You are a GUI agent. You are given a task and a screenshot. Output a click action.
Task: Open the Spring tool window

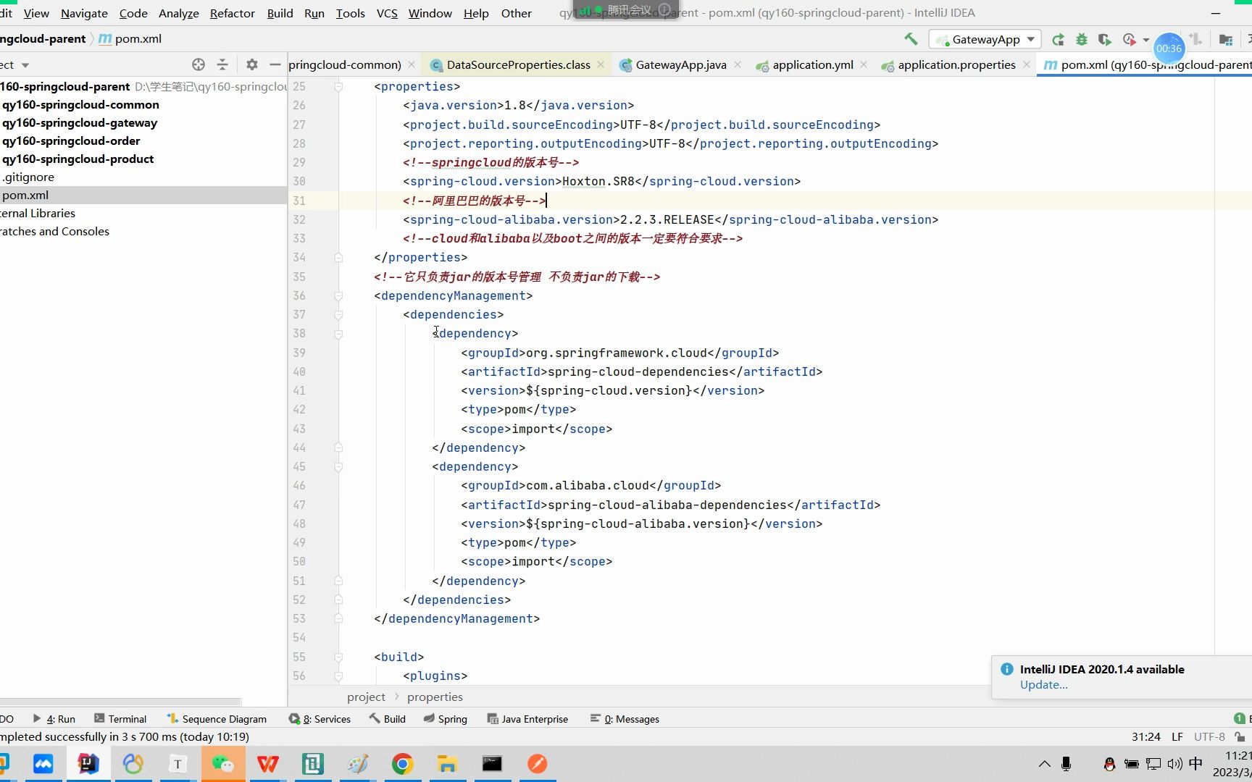click(x=445, y=719)
